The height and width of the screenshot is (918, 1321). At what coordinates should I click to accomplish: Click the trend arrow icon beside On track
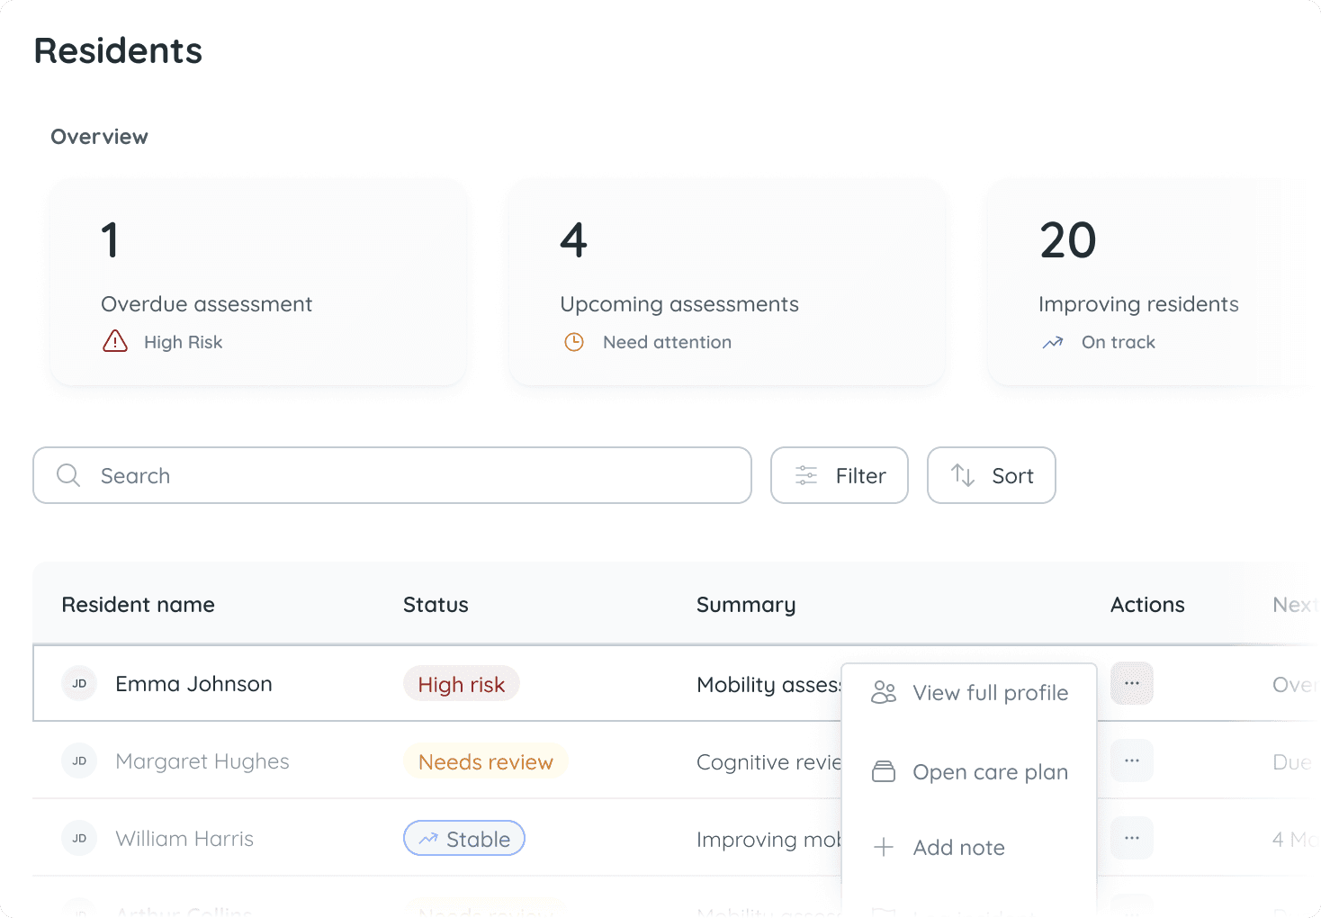(1053, 343)
